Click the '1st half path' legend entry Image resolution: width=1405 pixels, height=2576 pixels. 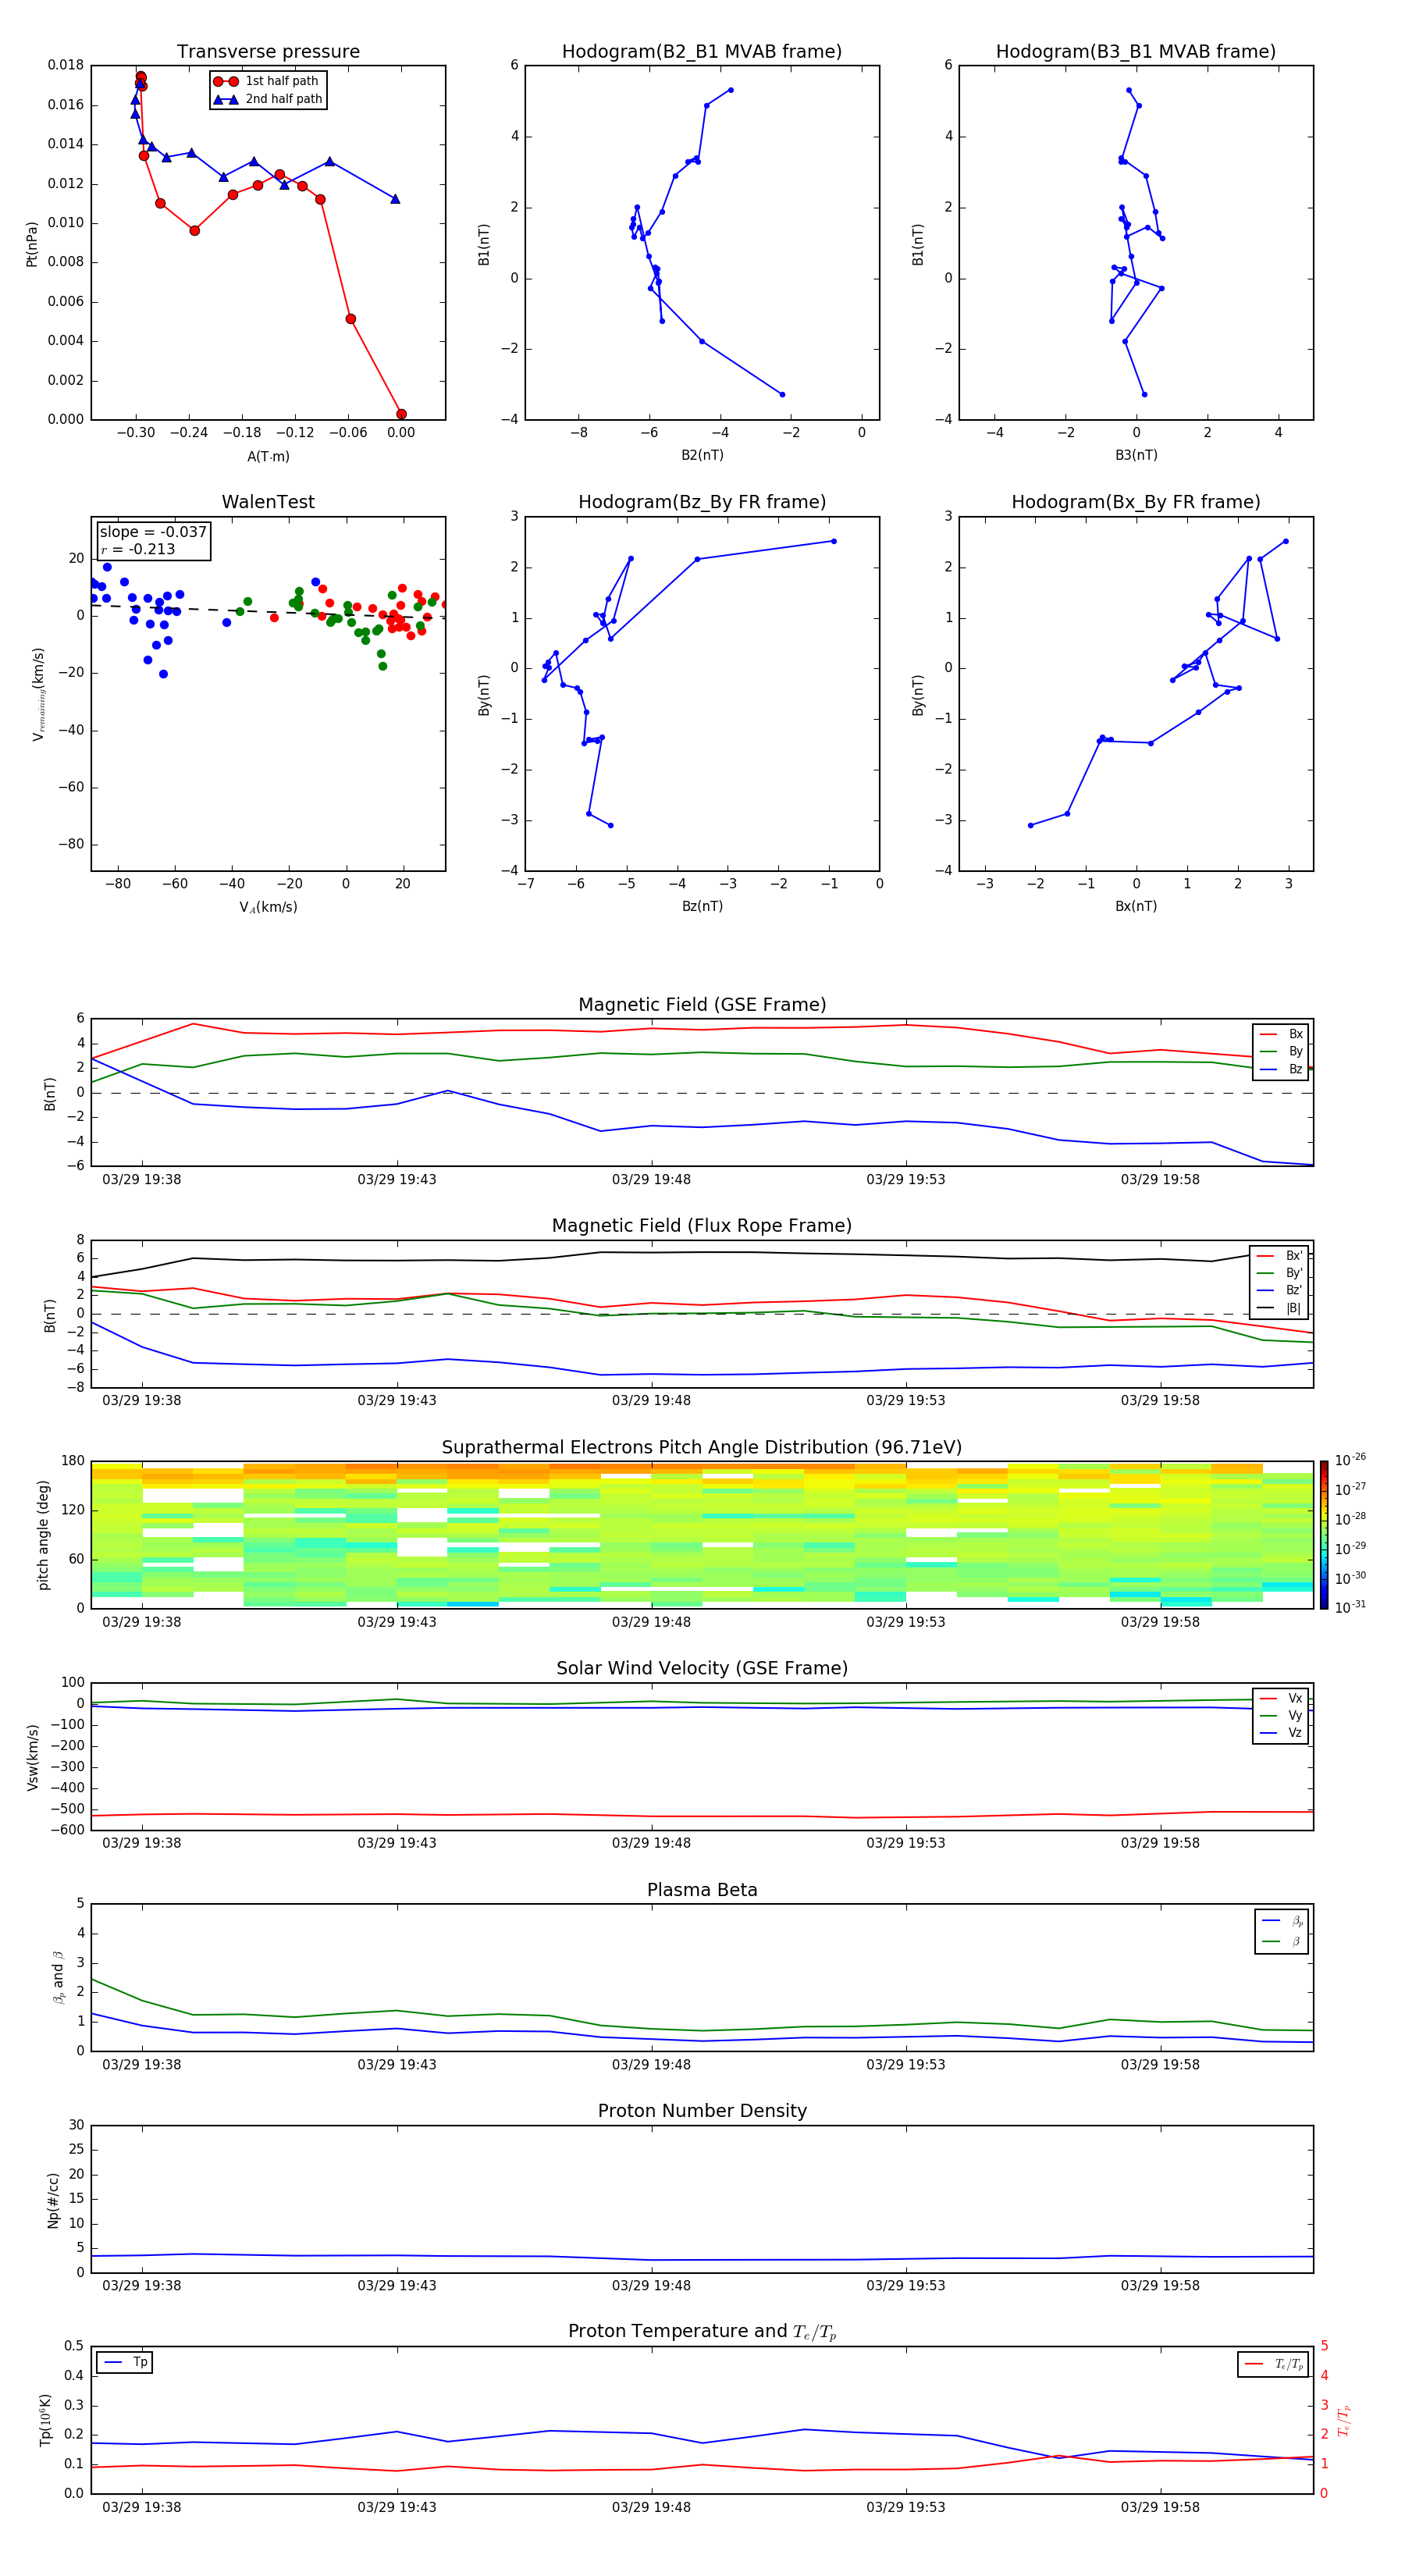click(267, 81)
